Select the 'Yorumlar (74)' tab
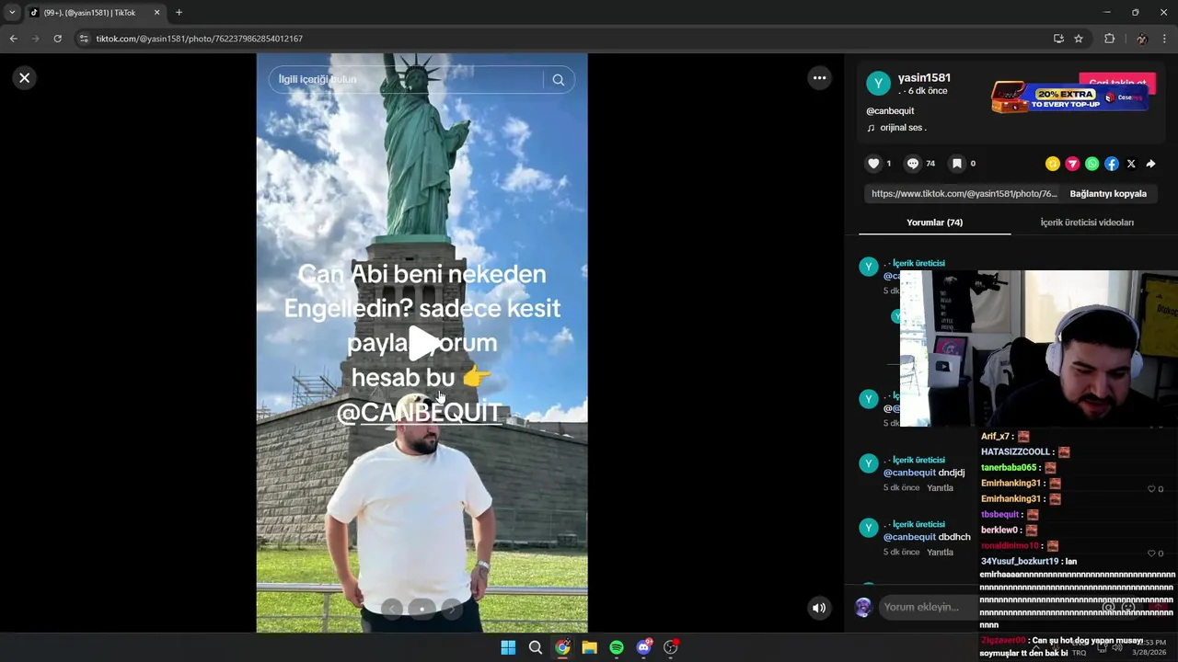The height and width of the screenshot is (662, 1178). click(x=934, y=223)
